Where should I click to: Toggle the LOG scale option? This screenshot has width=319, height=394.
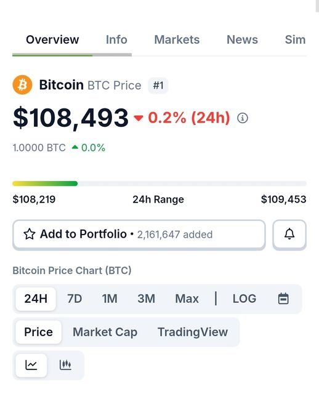pos(244,299)
